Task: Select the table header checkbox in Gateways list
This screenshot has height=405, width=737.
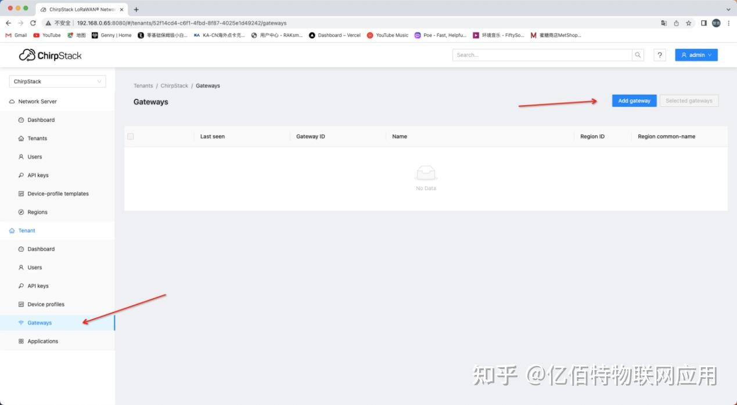Action: coord(130,136)
